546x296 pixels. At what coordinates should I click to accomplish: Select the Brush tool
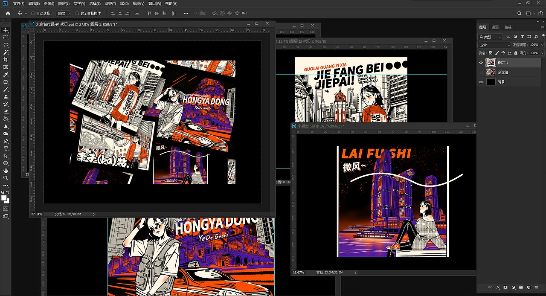coord(6,90)
